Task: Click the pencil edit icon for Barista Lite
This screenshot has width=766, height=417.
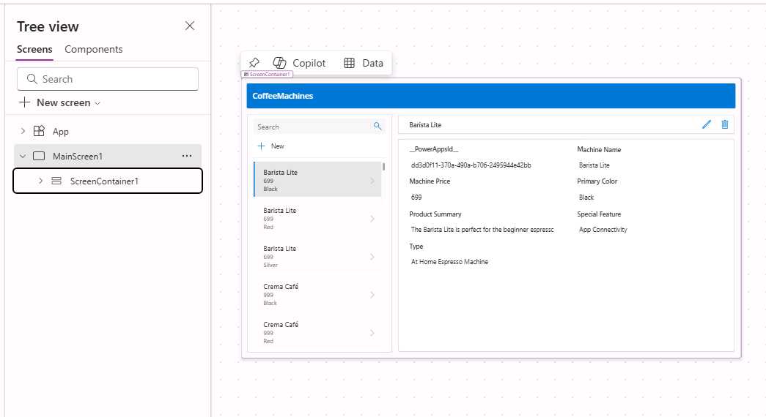Action: [x=707, y=124]
